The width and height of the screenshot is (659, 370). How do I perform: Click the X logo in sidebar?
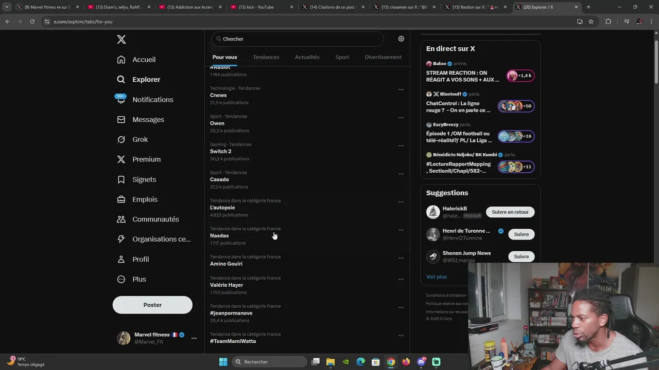121,40
